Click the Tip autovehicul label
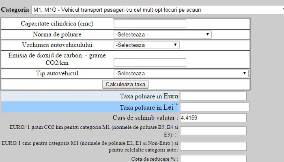This screenshot has height=162, width=284. tap(57, 73)
